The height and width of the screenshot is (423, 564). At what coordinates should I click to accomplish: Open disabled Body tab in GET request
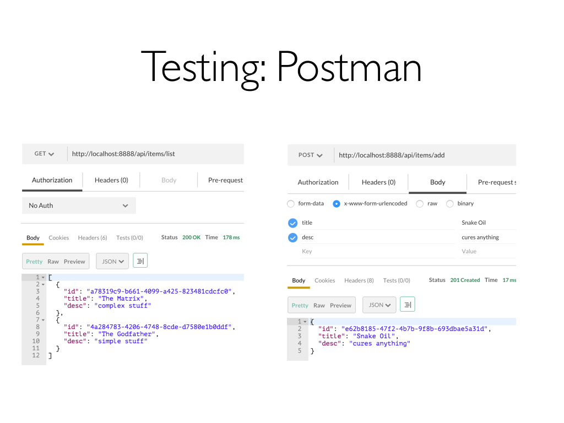(169, 180)
